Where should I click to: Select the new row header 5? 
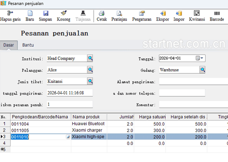click(x=5, y=149)
